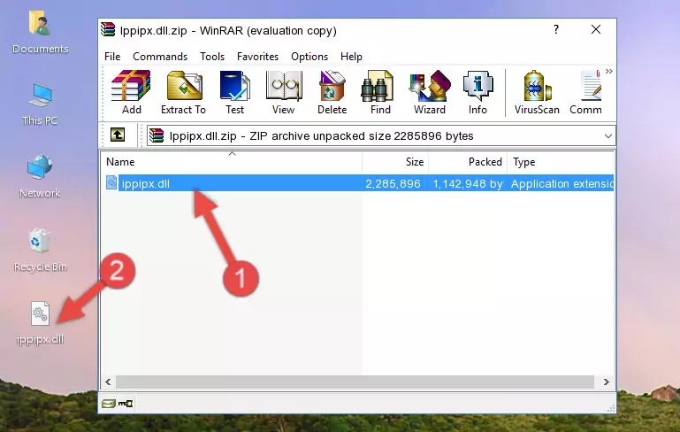This screenshot has width=680, height=432.
Task: Click the View toolbar icon
Action: [284, 92]
